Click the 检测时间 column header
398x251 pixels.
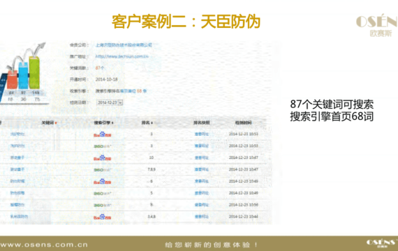(x=243, y=123)
